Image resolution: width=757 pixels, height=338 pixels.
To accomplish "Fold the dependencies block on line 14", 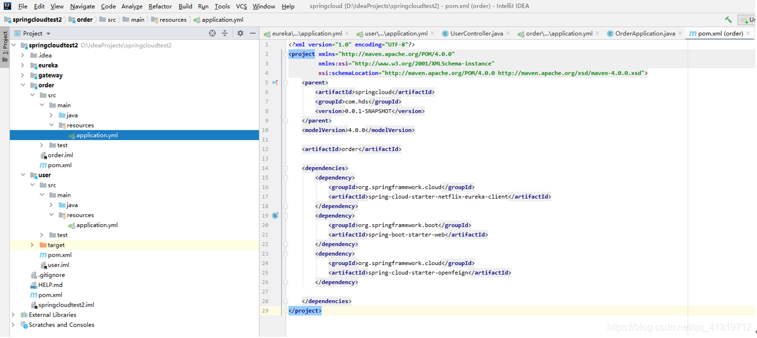I will [286, 168].
